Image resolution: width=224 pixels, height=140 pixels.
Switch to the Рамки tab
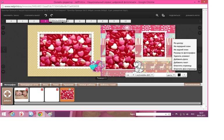tap(56, 85)
